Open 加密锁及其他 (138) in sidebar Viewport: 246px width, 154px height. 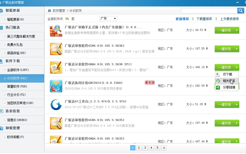(22, 103)
